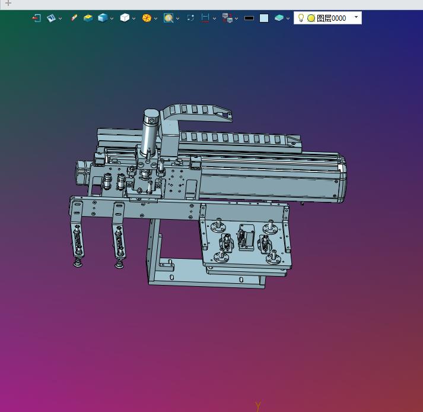
Task: Click the orange faceted sphere icon
Action: tap(147, 18)
